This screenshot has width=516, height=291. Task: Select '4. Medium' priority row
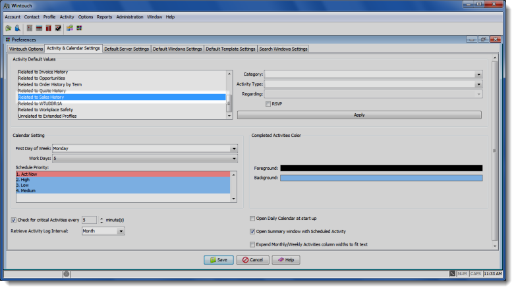(x=123, y=191)
